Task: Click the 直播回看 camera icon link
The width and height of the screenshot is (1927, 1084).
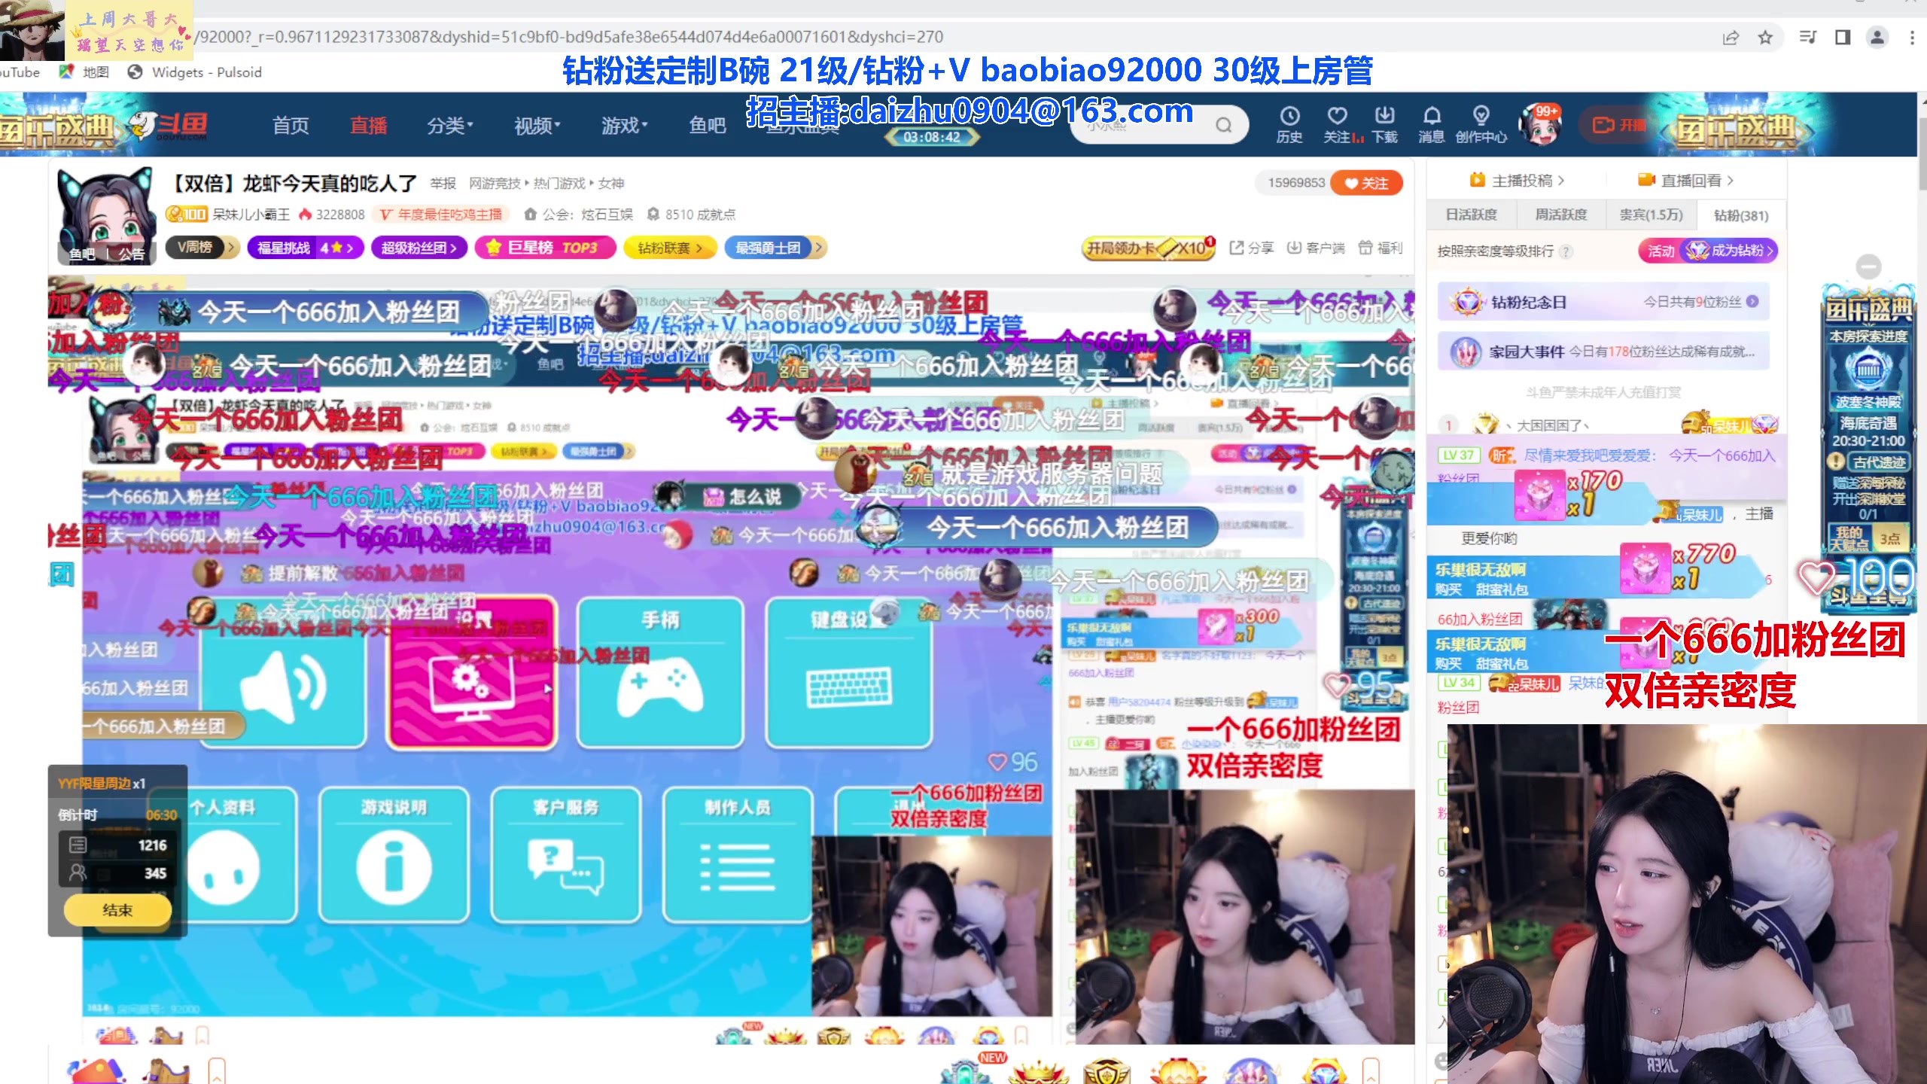Action: coord(1686,181)
